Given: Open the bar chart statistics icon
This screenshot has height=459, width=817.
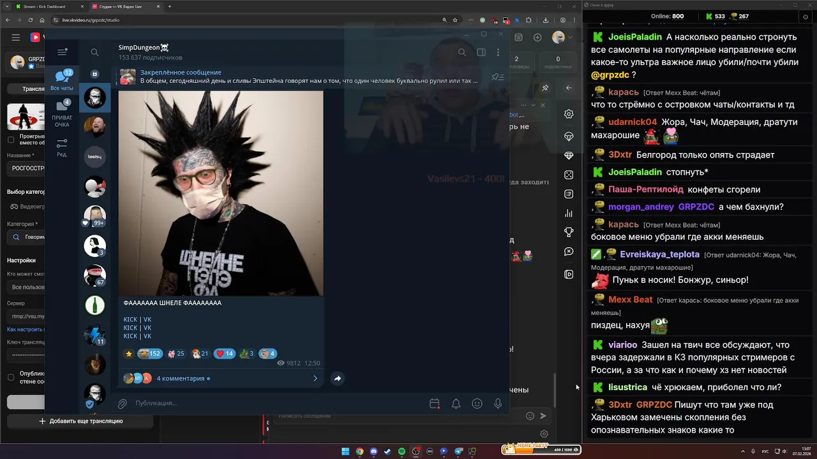Looking at the screenshot, I should click(569, 213).
